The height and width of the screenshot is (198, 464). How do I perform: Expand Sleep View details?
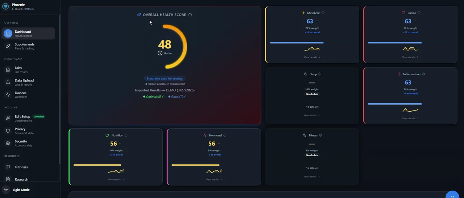[312, 115]
